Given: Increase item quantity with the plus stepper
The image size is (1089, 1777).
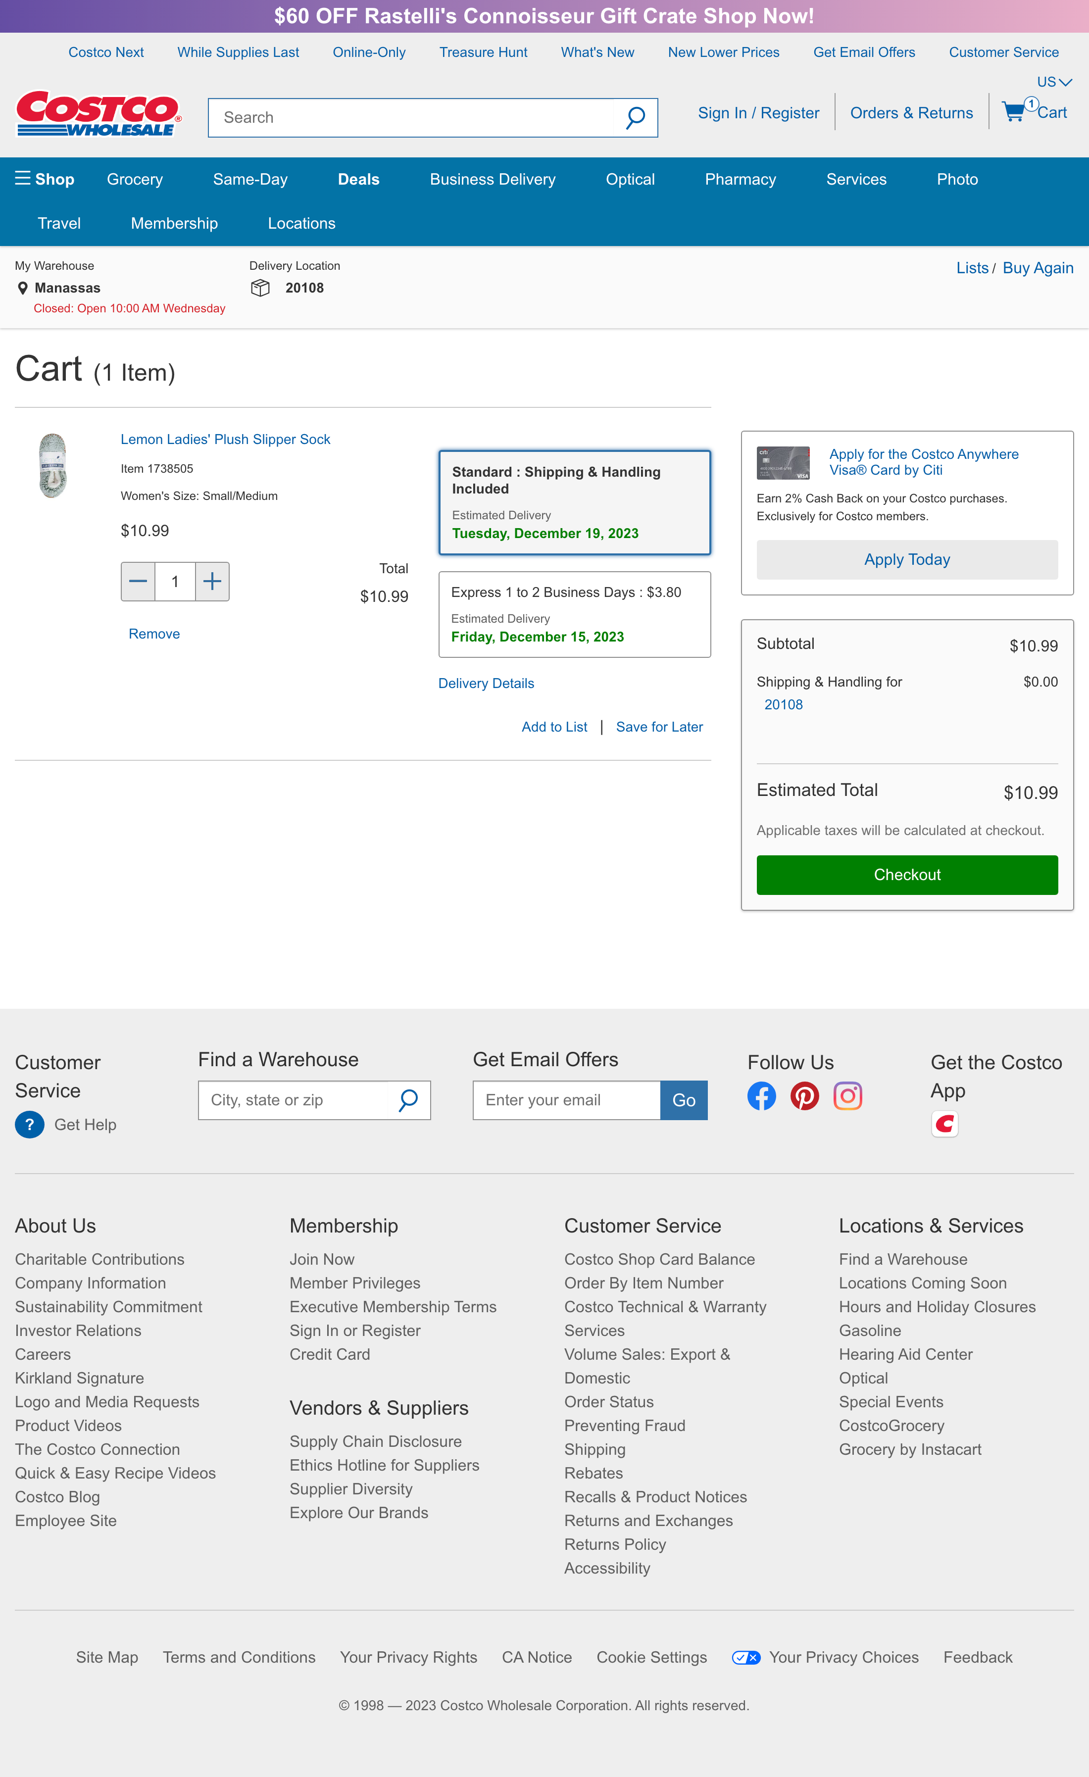Looking at the screenshot, I should (x=211, y=581).
